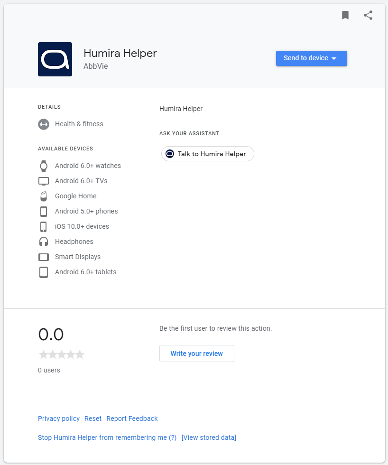Click the Smart Displays icon
388x465 pixels.
(x=44, y=257)
